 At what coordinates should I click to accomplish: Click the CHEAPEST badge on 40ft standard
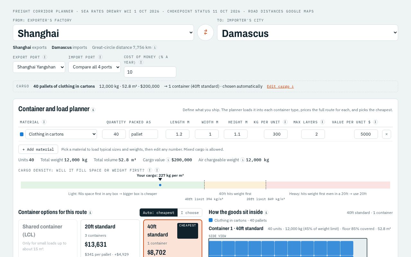(188, 231)
